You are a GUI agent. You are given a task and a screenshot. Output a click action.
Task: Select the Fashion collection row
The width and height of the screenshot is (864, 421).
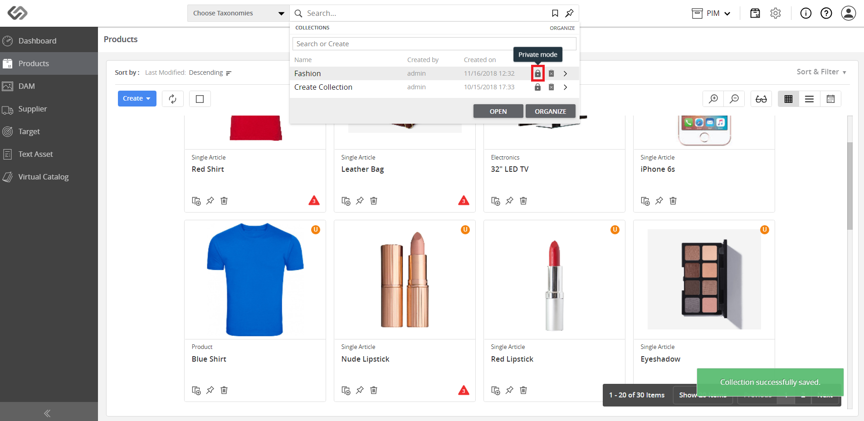[434, 73]
